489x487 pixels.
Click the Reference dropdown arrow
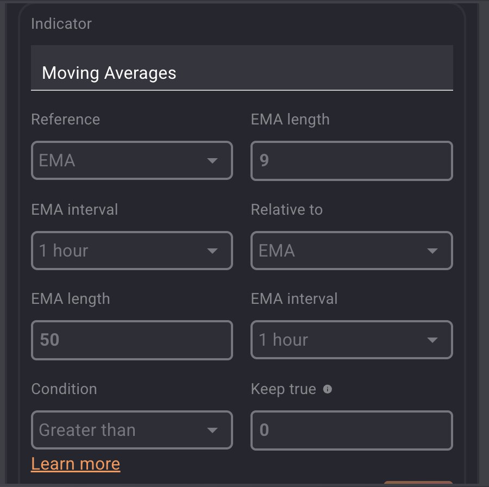pyautogui.click(x=212, y=161)
